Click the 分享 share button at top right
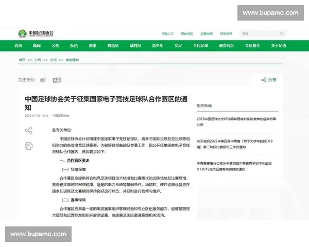 (269, 80)
